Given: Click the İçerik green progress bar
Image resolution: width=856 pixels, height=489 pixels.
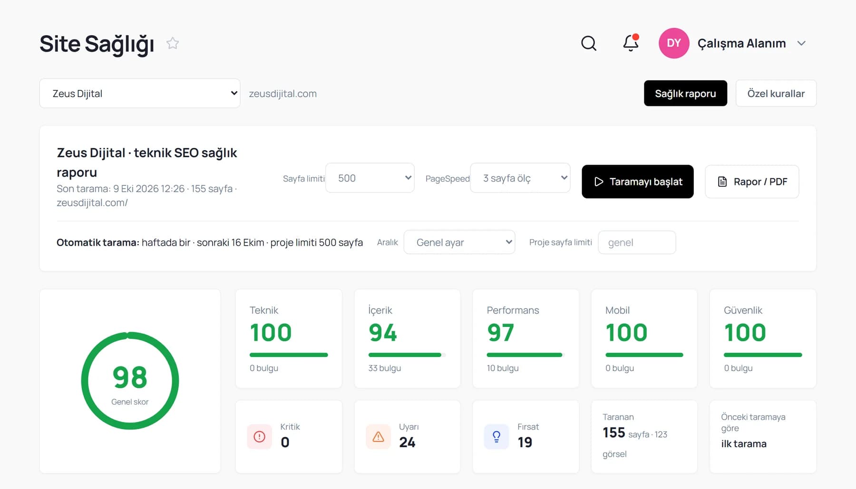Looking at the screenshot, I should pos(407,355).
